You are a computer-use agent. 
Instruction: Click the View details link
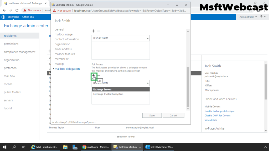click(211, 120)
